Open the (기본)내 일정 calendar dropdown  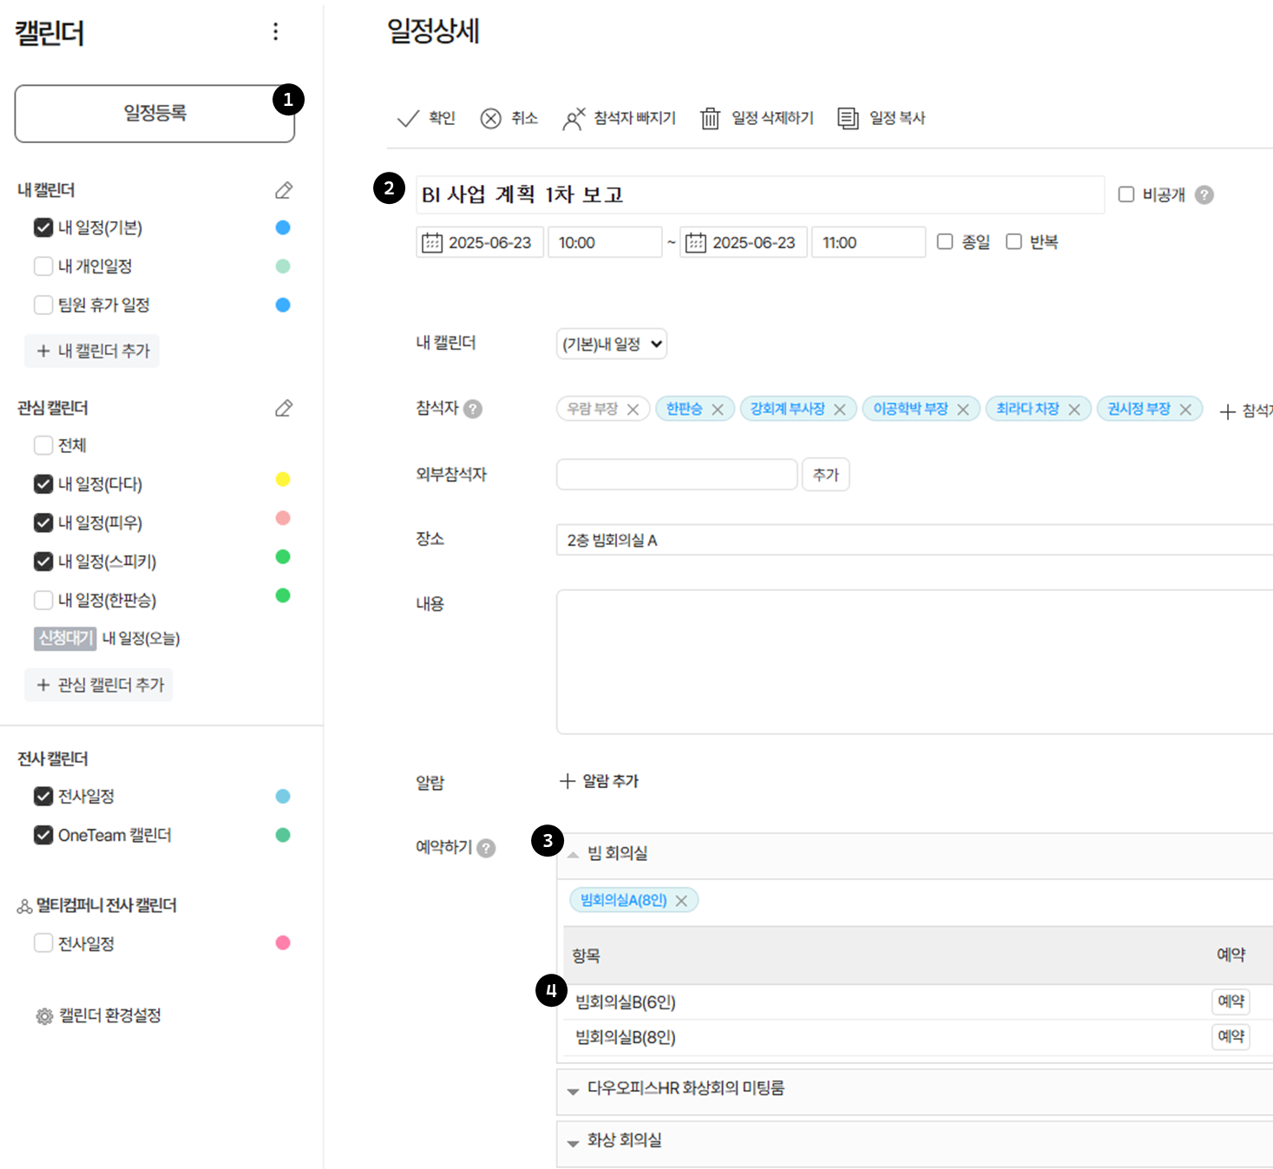point(611,345)
